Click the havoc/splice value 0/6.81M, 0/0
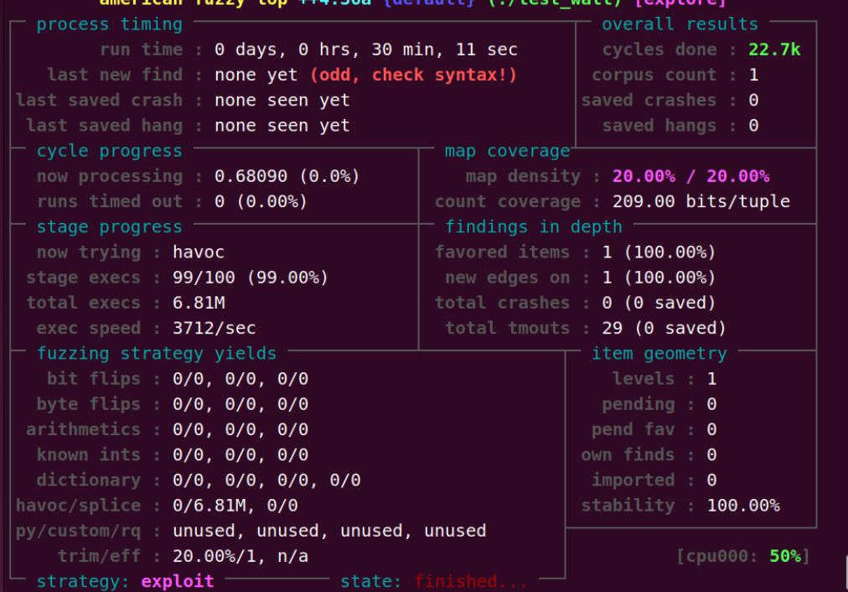This screenshot has height=592, width=848. [x=235, y=506]
